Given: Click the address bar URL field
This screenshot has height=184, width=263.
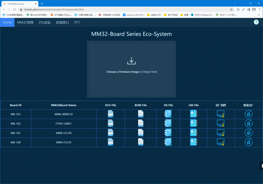Looking at the screenshot, I should pyautogui.click(x=126, y=9).
